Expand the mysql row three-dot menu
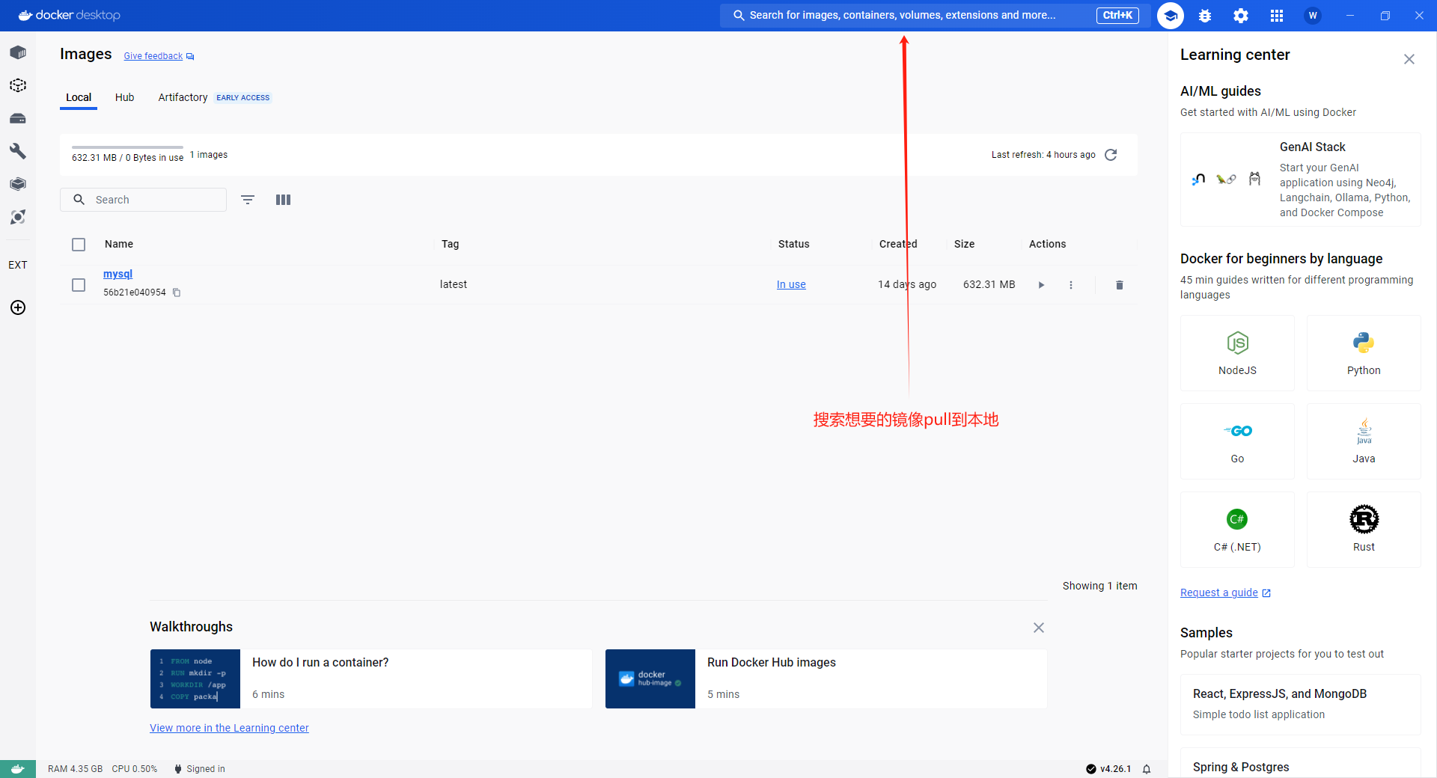This screenshot has height=778, width=1437. tap(1071, 285)
